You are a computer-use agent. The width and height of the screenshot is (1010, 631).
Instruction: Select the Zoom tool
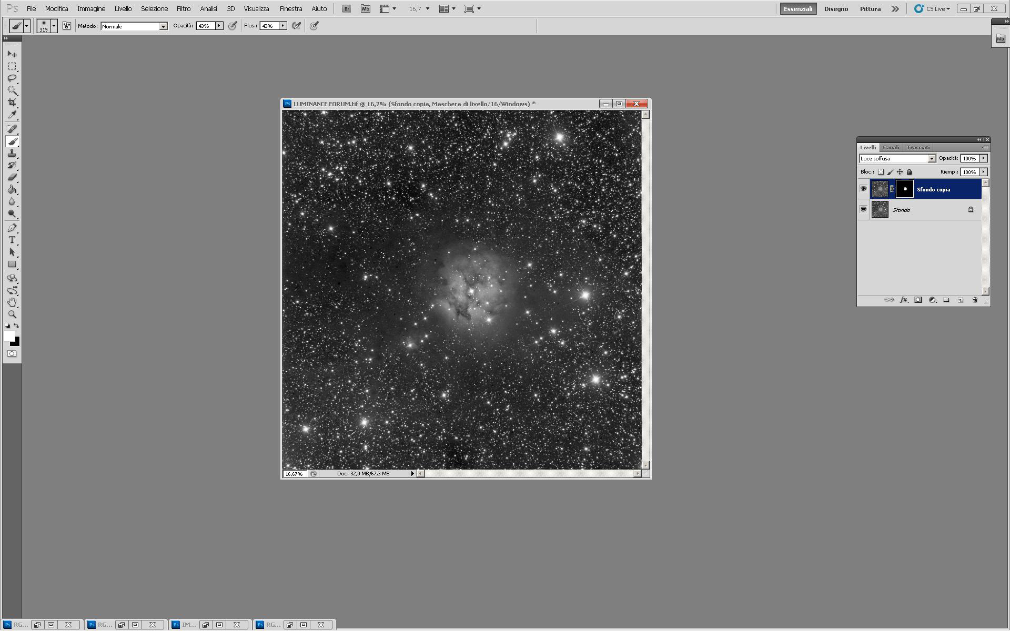coord(12,314)
